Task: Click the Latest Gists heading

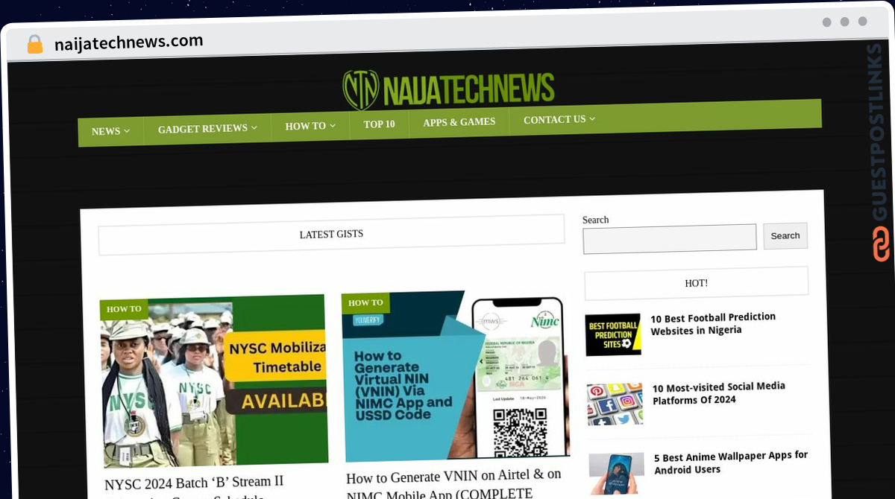Action: pyautogui.click(x=331, y=235)
